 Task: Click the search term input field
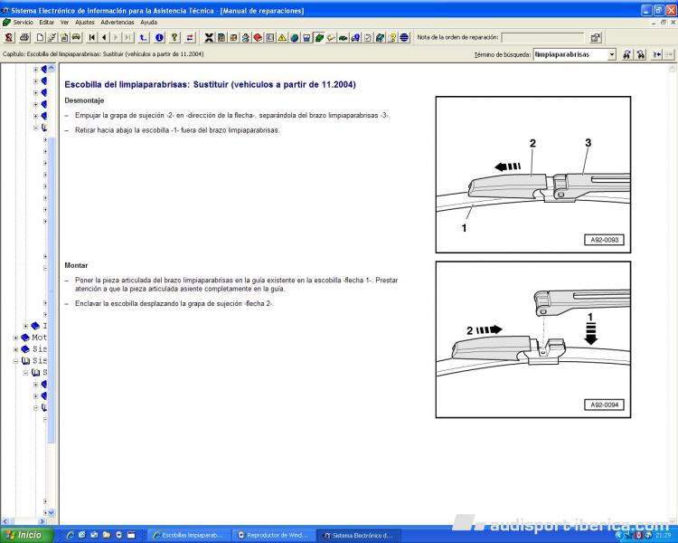tap(570, 54)
